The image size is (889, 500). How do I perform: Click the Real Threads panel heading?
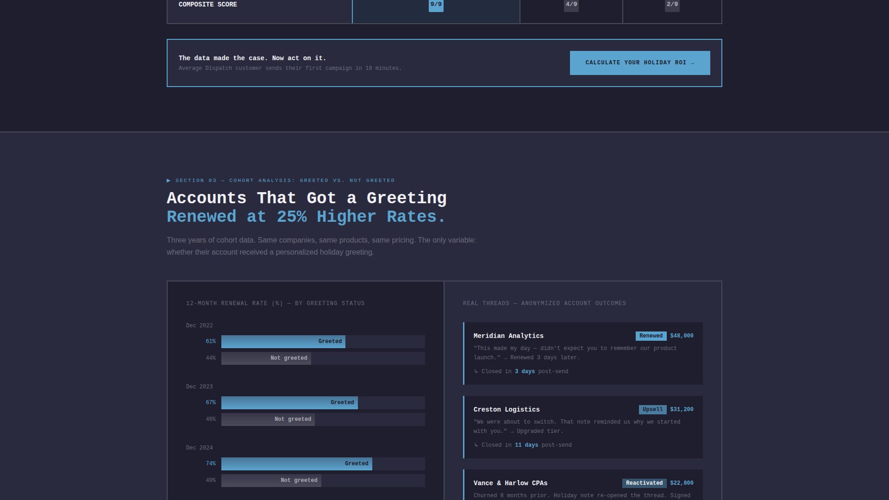coord(545,304)
